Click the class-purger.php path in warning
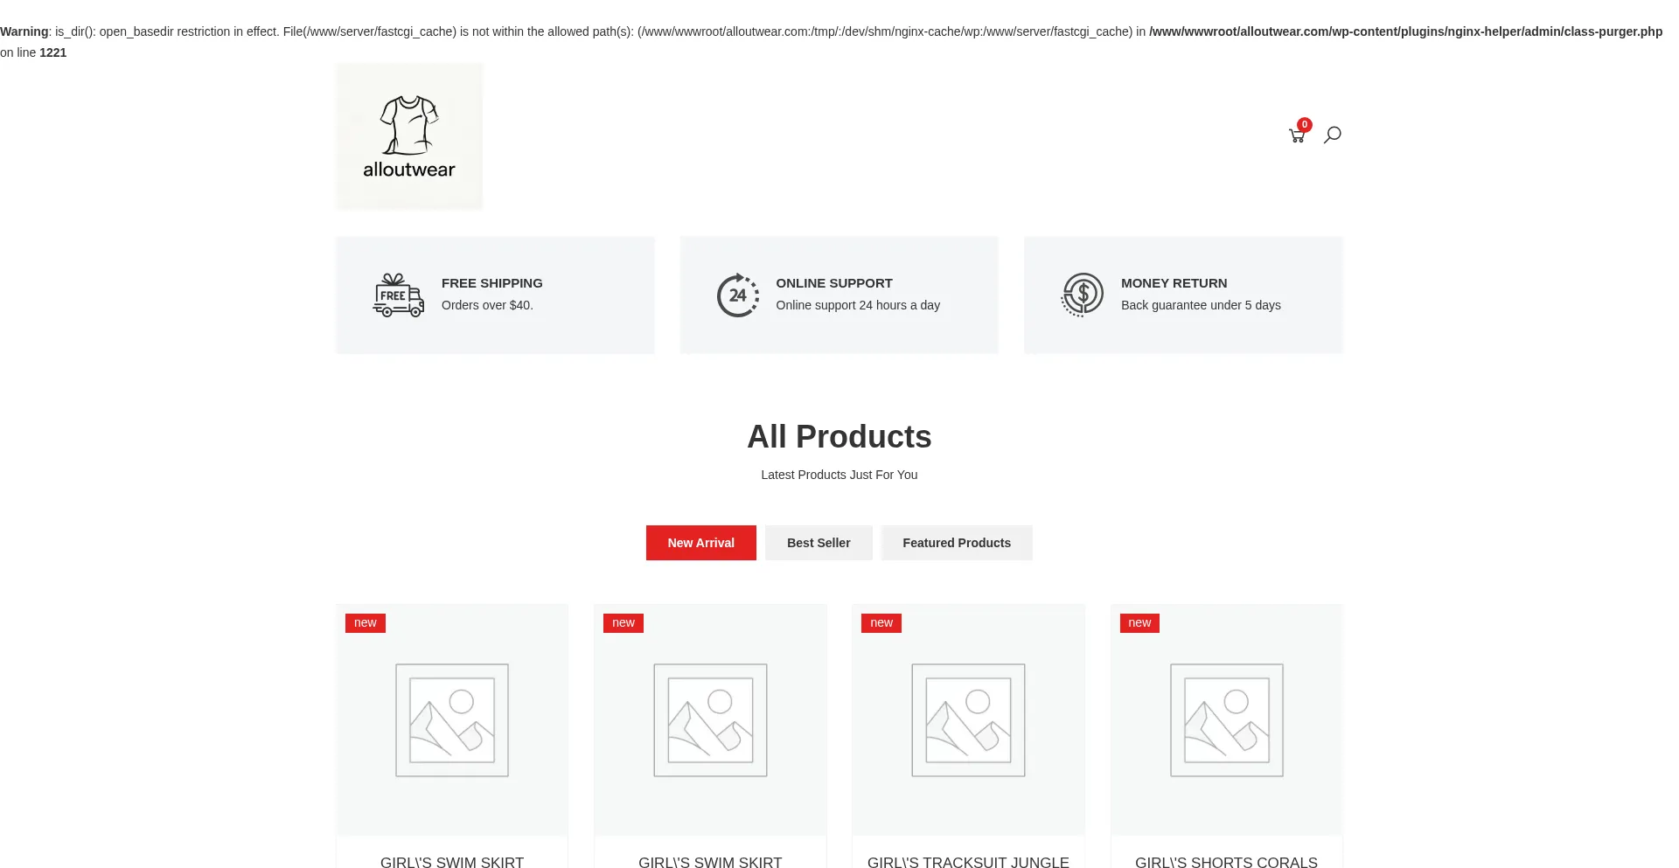 click(x=1406, y=31)
